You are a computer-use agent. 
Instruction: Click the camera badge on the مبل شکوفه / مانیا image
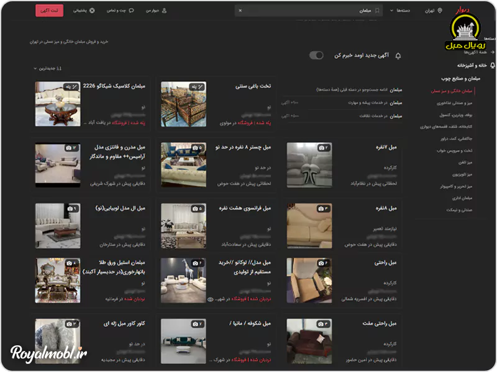(198, 324)
